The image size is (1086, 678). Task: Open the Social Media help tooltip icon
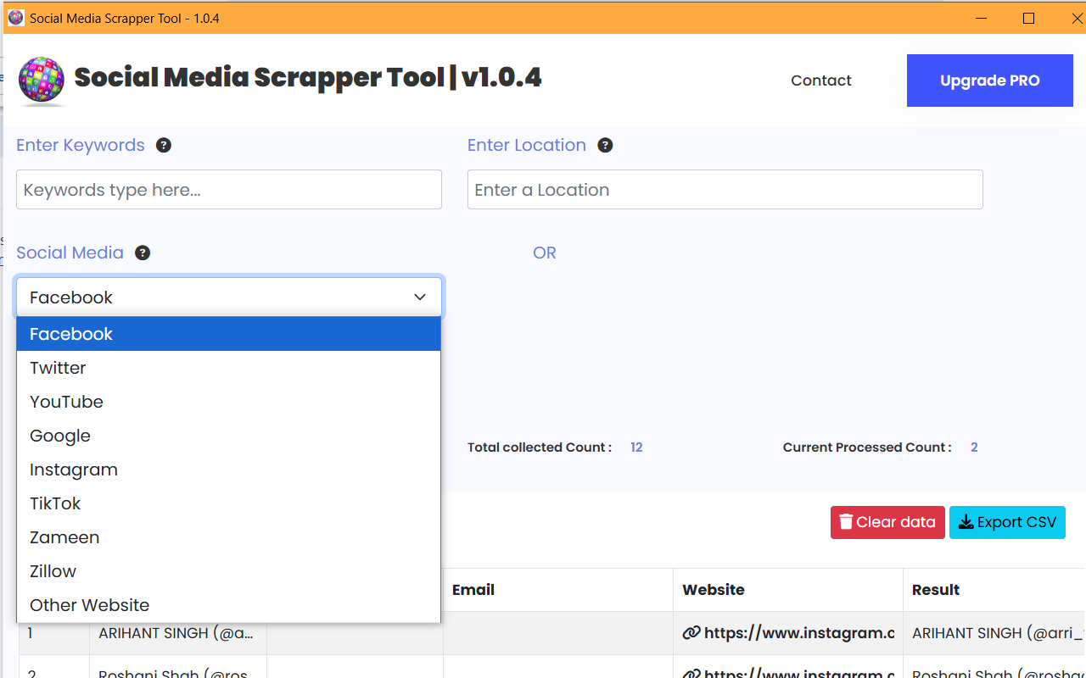pos(143,253)
